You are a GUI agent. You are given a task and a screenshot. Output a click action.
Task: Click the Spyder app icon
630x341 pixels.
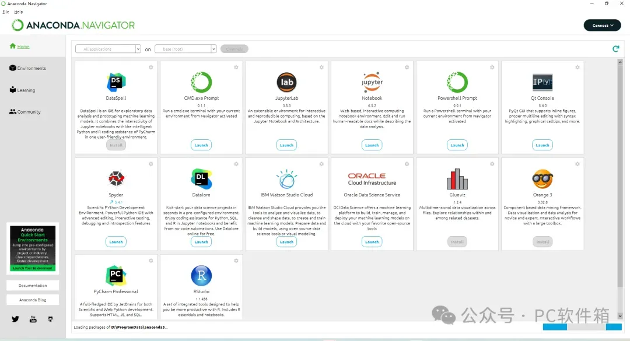pyautogui.click(x=116, y=179)
